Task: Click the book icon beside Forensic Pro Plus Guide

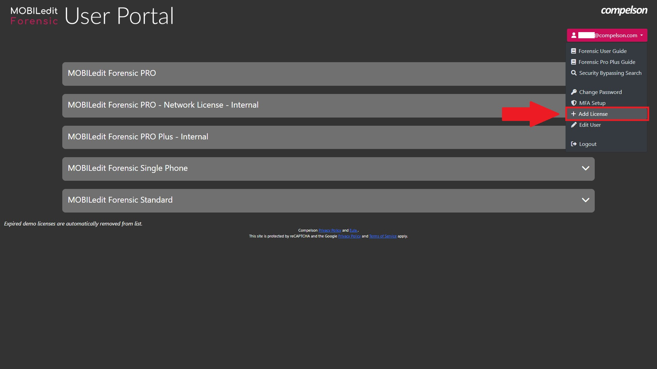Action: (574, 62)
